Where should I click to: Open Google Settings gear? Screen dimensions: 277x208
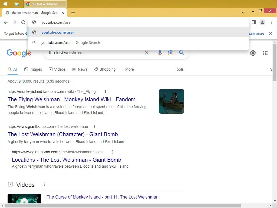253,53
